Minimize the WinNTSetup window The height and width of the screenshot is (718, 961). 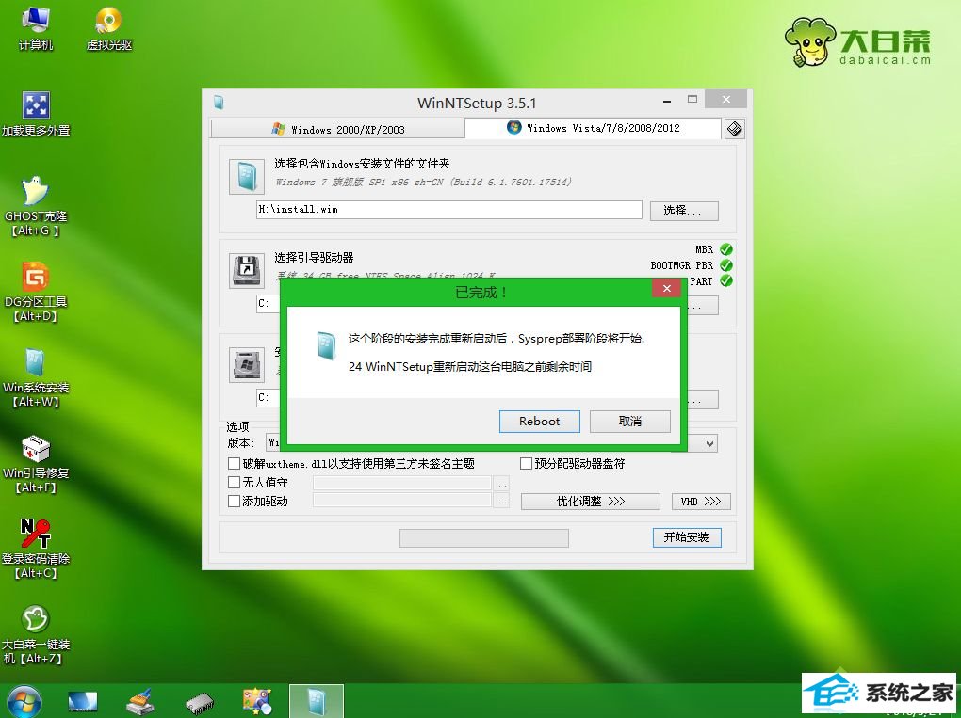click(x=667, y=101)
